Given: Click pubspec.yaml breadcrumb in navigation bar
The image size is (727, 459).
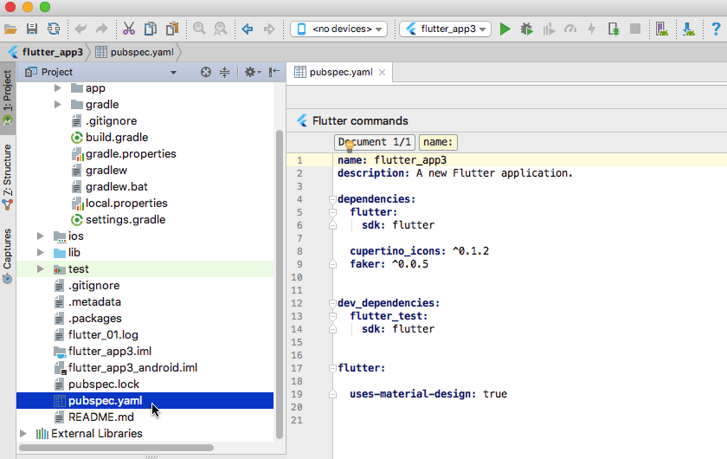Looking at the screenshot, I should (134, 52).
